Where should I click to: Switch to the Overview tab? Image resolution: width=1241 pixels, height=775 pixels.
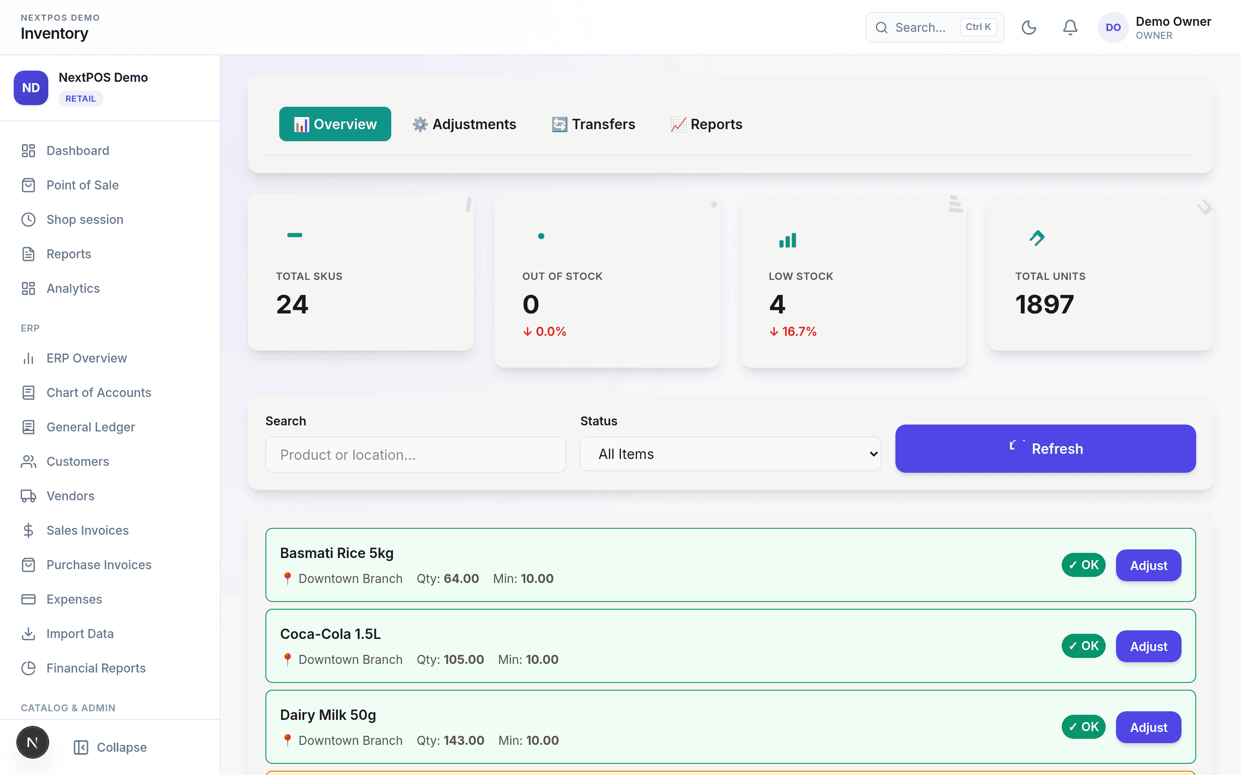tap(335, 124)
